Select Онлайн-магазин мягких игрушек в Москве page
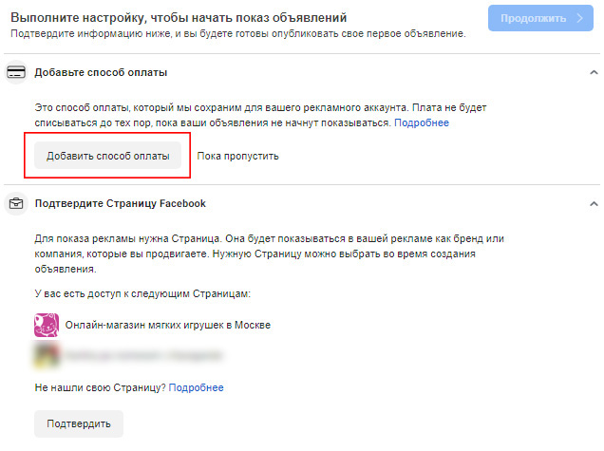 click(168, 325)
